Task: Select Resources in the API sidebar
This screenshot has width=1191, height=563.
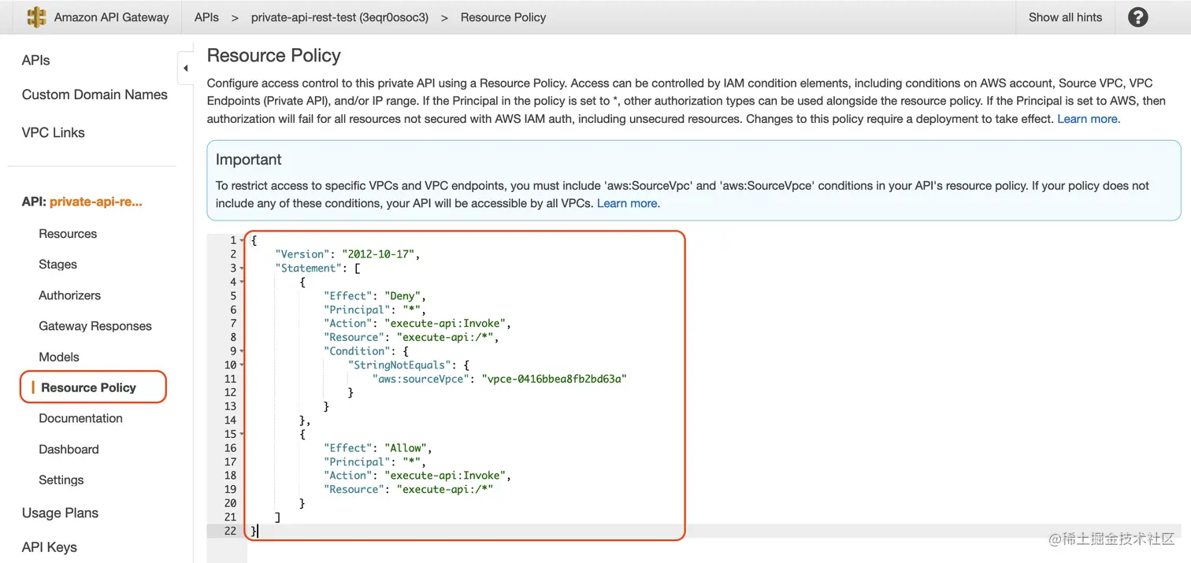Action: click(x=68, y=234)
